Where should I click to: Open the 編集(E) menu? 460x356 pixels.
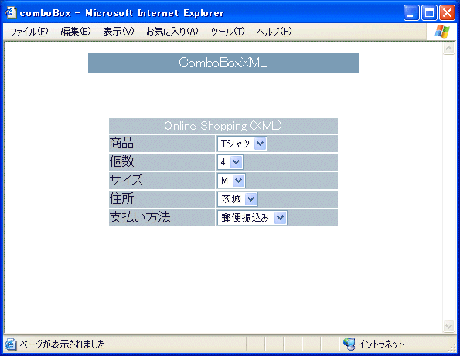76,32
